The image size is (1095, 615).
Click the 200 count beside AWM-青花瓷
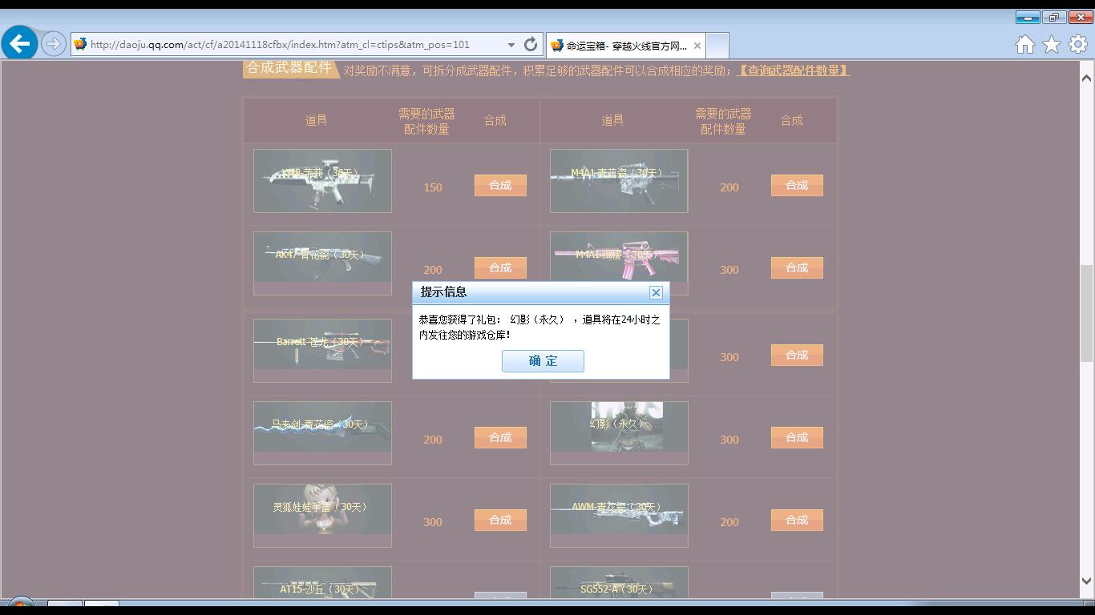(x=729, y=522)
